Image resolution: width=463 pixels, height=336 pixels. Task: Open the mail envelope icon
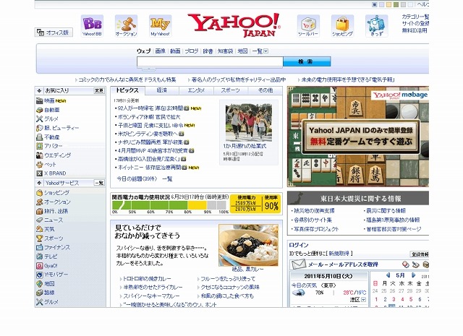297,264
